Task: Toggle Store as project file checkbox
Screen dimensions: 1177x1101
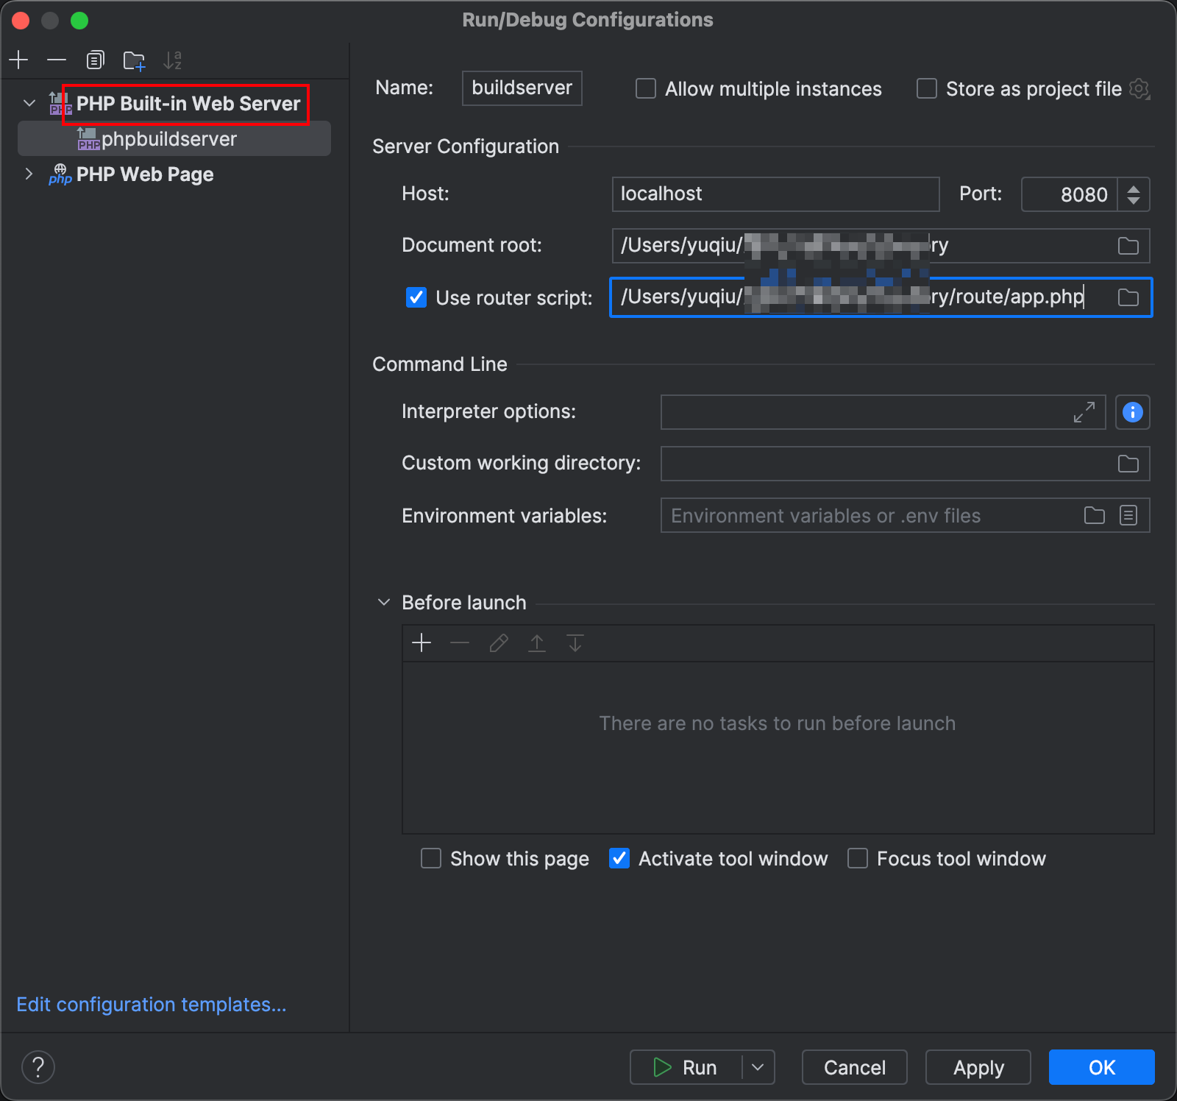Action: (x=927, y=89)
